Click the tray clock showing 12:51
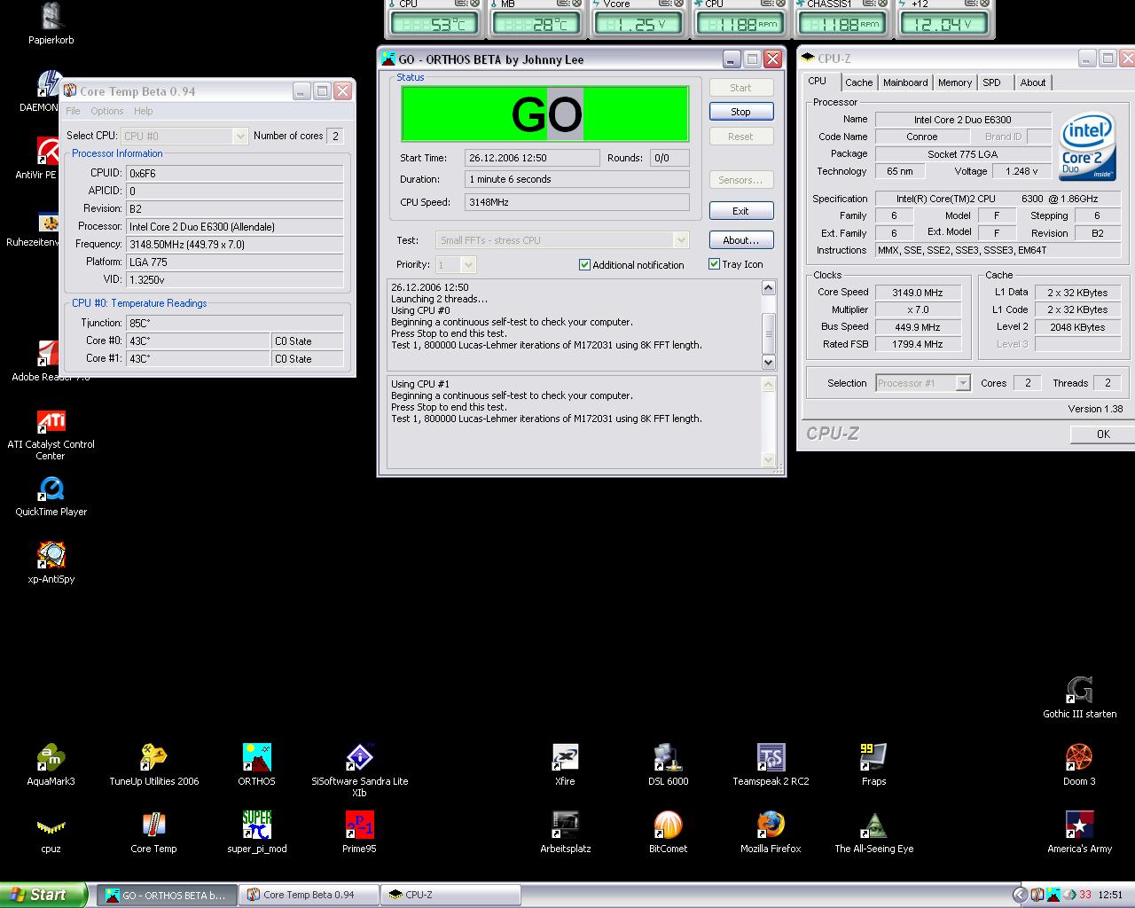Image resolution: width=1135 pixels, height=908 pixels. (x=1110, y=895)
